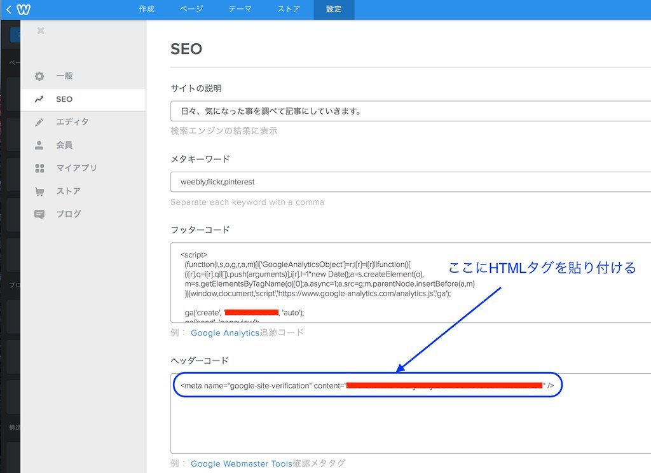Open the Google Webmaster Tools link
The image size is (651, 473).
242,463
